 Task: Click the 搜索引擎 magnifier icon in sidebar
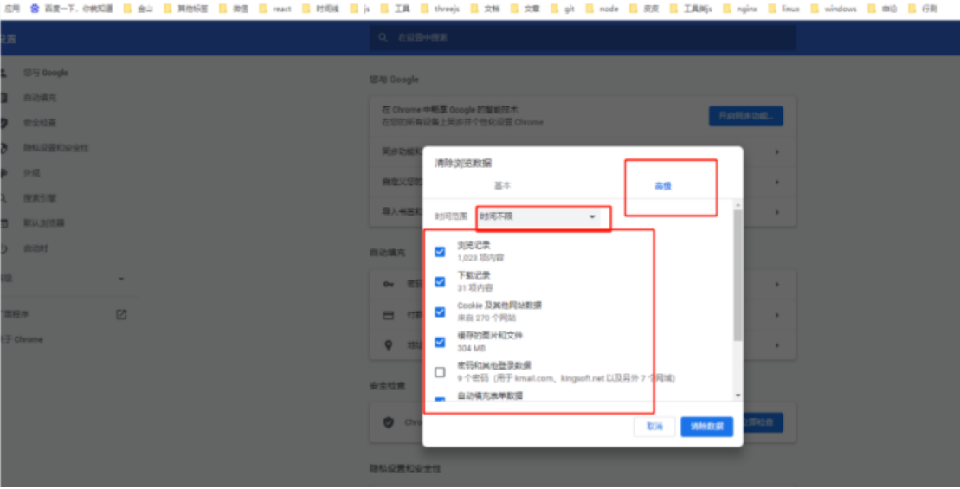coord(3,198)
